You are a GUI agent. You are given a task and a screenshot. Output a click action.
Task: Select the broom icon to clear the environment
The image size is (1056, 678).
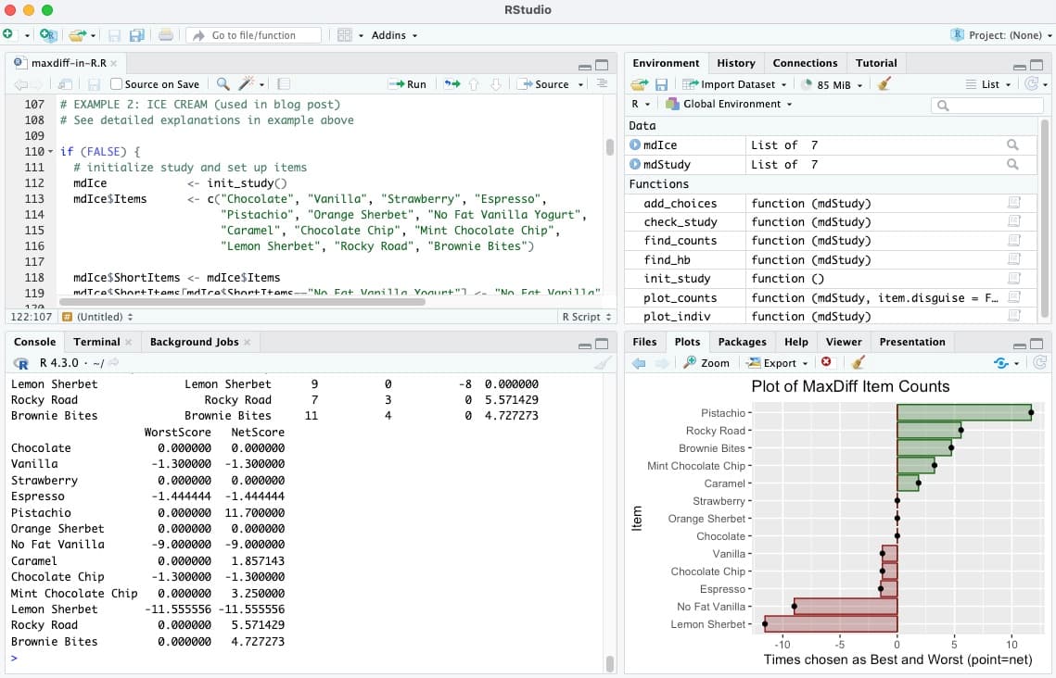pos(884,83)
